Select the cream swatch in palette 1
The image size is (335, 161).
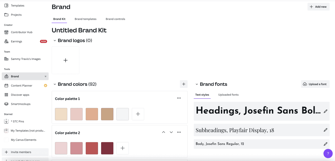pos(61,114)
